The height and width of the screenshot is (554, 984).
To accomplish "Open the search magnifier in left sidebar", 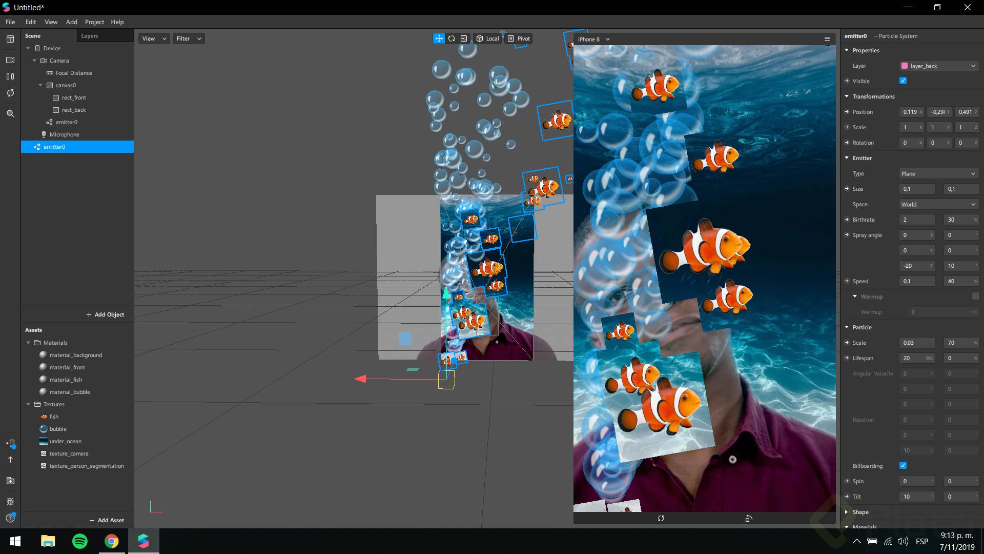I will point(10,114).
